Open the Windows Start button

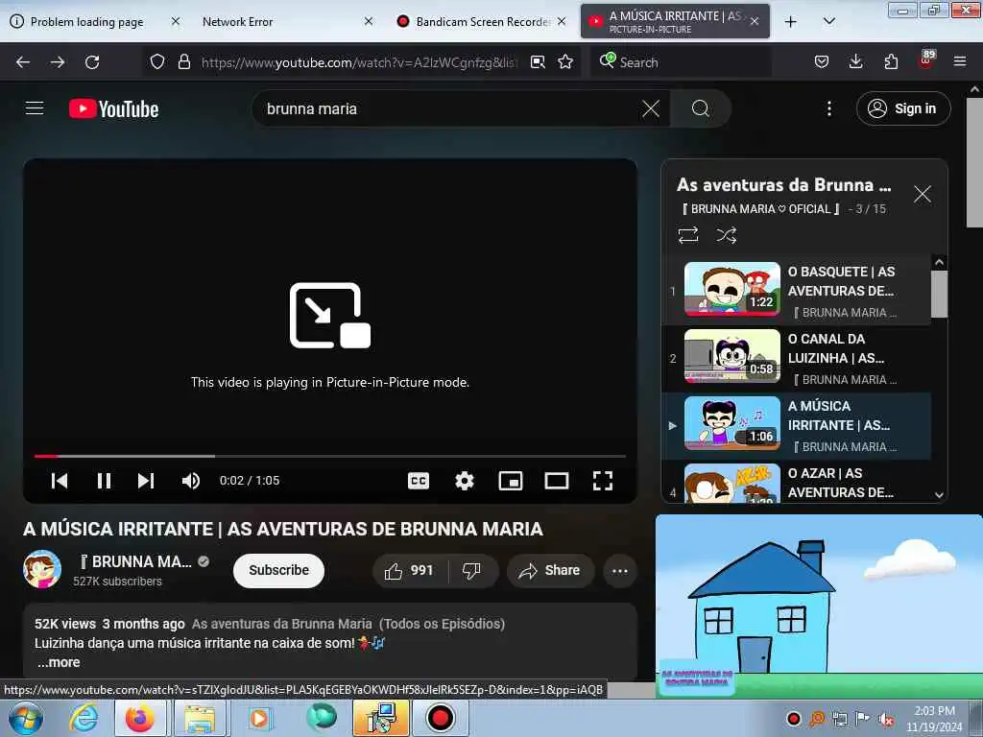(25, 718)
